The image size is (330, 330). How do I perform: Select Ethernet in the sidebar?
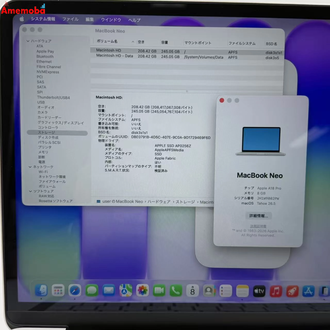pyautogui.click(x=44, y=62)
